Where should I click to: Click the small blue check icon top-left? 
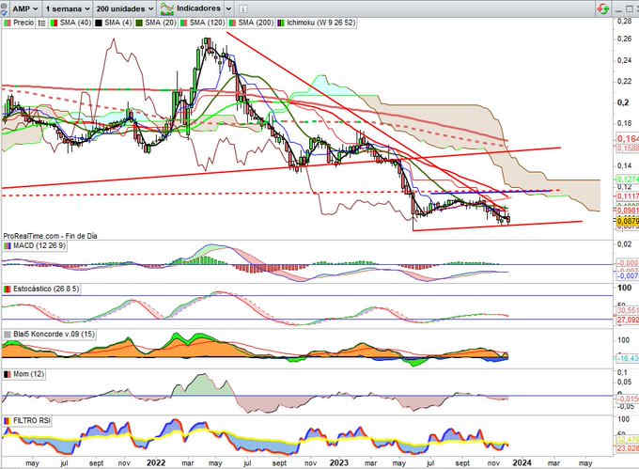(x=4, y=12)
